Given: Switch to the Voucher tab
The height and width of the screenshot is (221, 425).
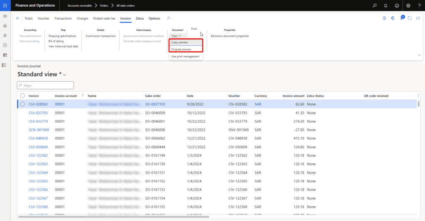Looking at the screenshot, I should click(x=43, y=18).
